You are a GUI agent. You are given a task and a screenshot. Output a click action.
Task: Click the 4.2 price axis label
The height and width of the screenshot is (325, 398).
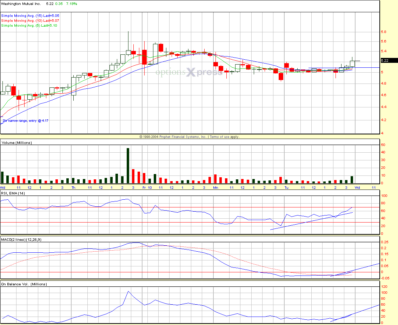384,120
